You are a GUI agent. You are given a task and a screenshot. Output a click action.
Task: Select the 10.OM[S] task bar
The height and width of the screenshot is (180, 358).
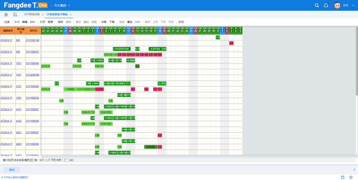pos(131,60)
